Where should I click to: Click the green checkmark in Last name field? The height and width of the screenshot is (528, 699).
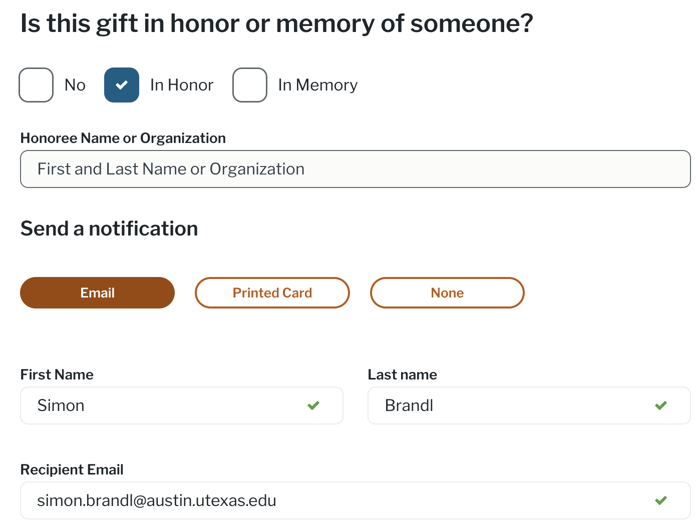pos(661,405)
